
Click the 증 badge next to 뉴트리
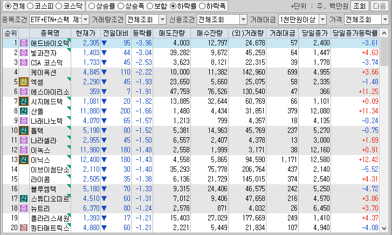pos(24,208)
